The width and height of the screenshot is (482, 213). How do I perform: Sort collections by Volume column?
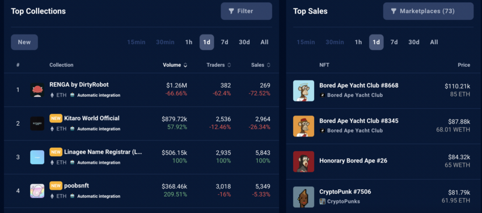point(175,65)
